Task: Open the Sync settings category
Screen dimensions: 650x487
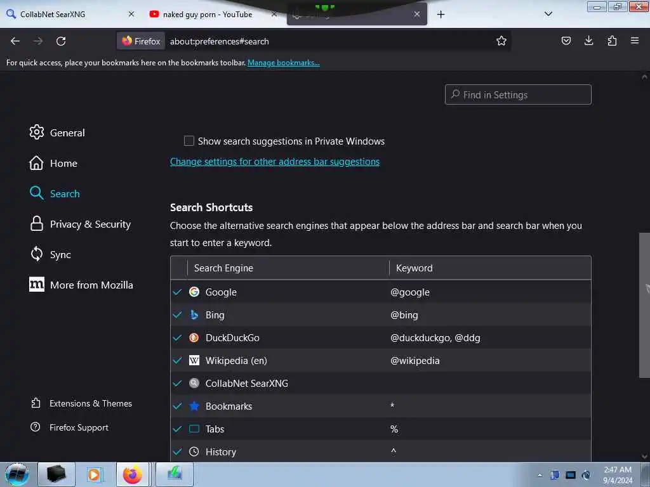Action: click(x=51, y=254)
